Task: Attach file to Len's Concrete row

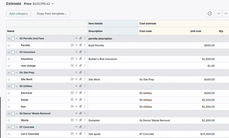Action: pyautogui.click(x=81, y=134)
